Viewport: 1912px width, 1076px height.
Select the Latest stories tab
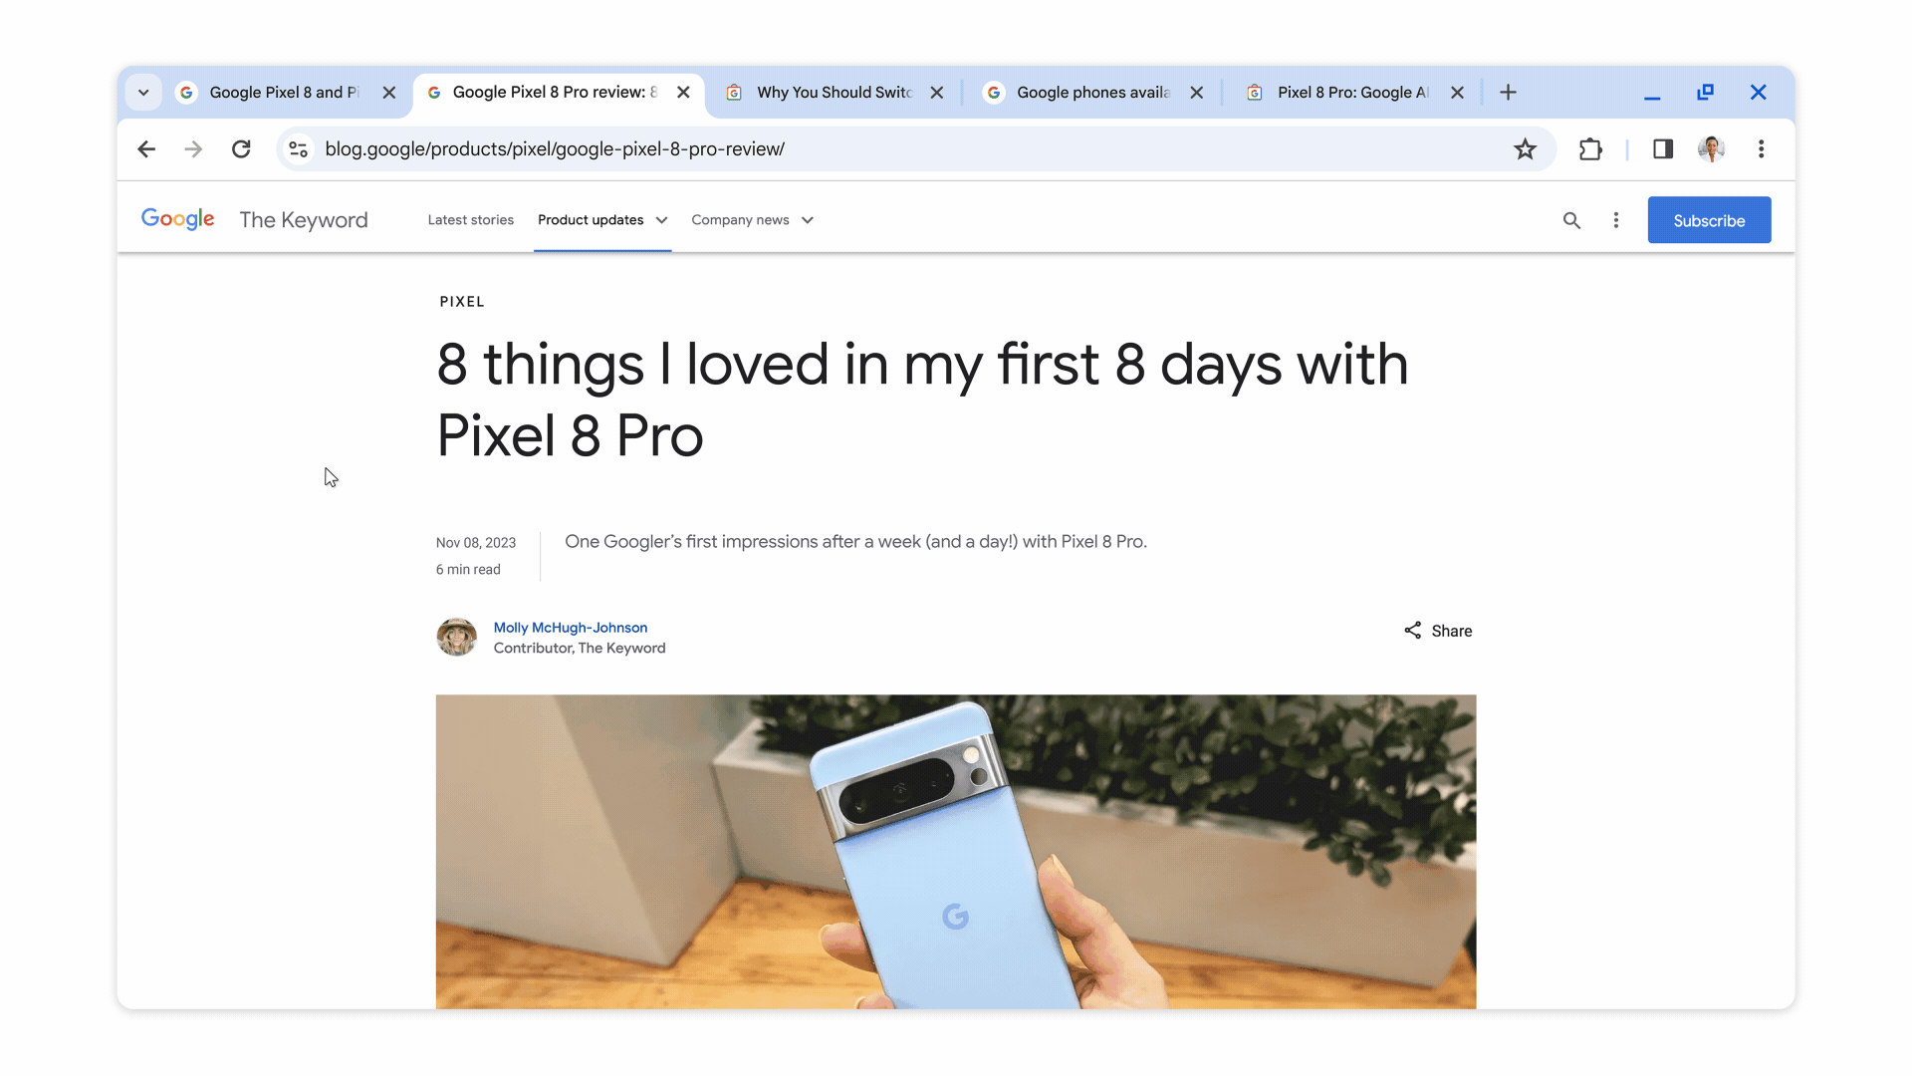pos(470,221)
